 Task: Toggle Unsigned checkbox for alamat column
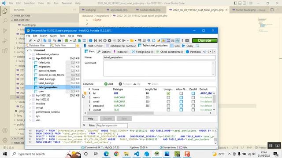point(168,110)
